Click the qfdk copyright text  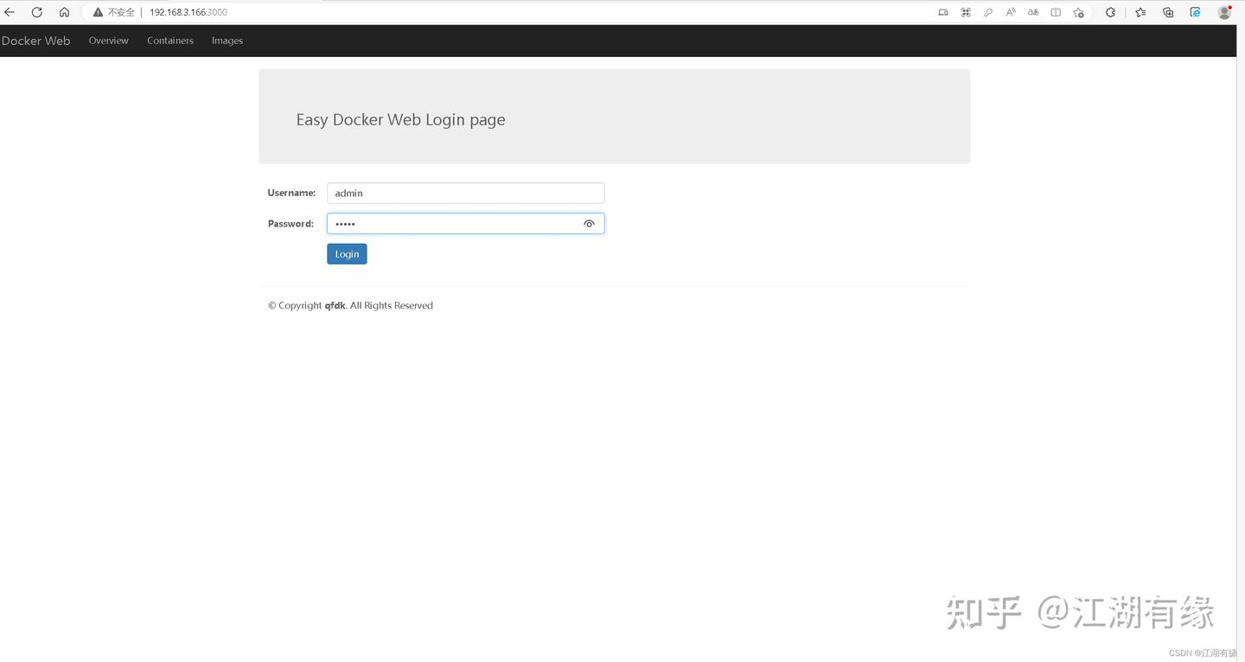pyautogui.click(x=335, y=305)
